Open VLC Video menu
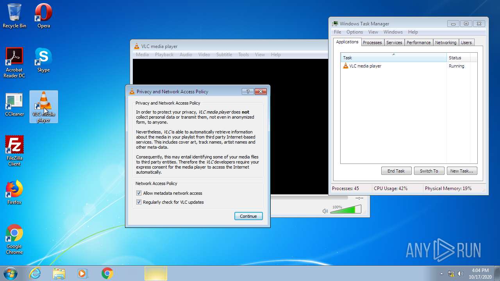Screen dimensions: 500x281 pos(204,55)
